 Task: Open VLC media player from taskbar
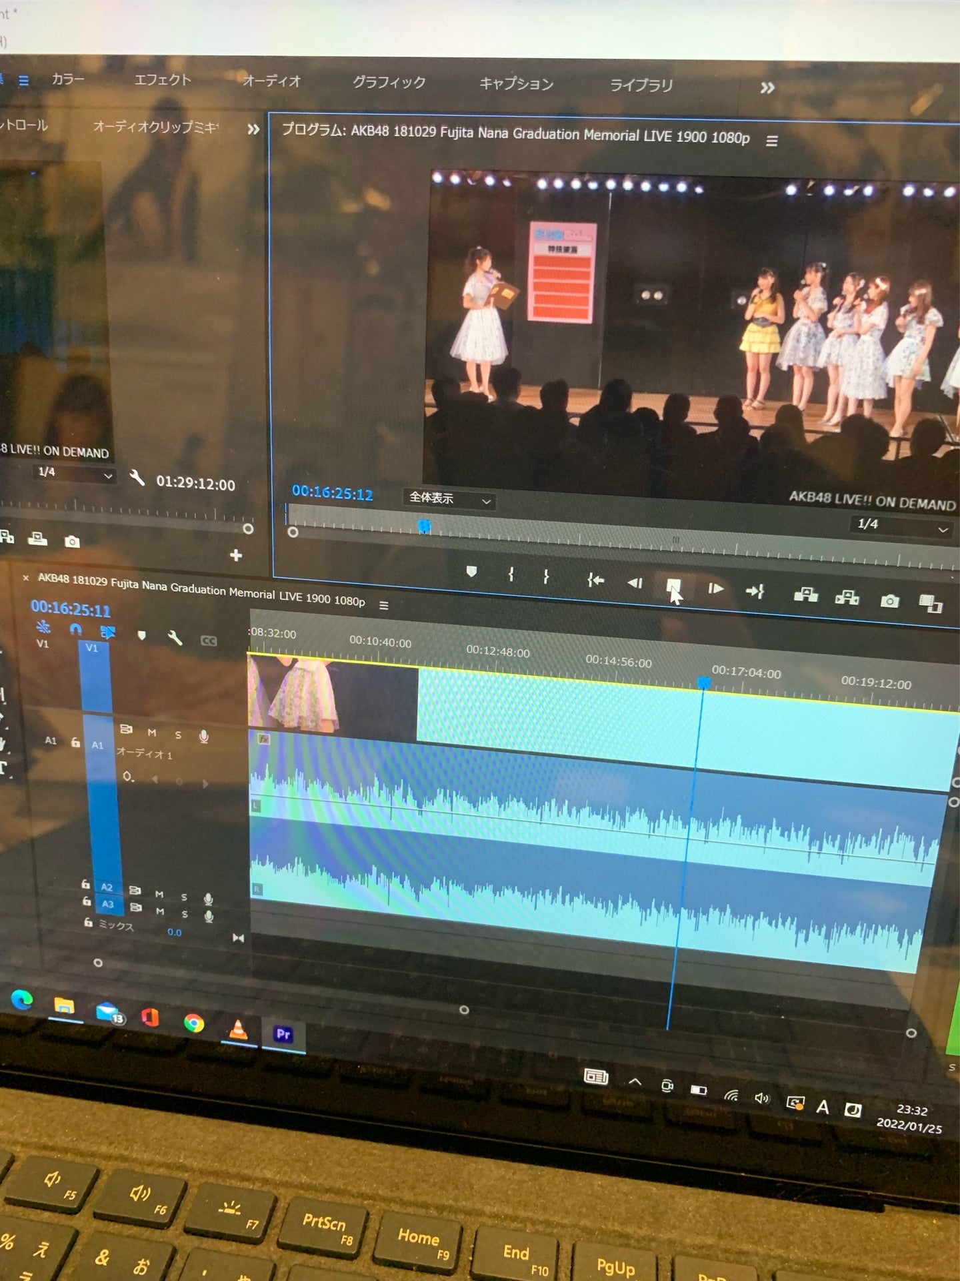pyautogui.click(x=238, y=1029)
